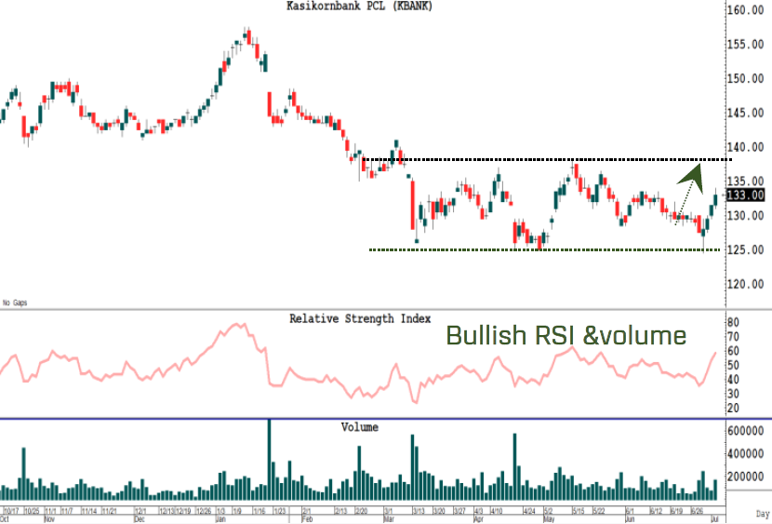Viewport: 772px width, 524px height.
Task: Click the 125.00 price axis label
Action: [745, 249]
